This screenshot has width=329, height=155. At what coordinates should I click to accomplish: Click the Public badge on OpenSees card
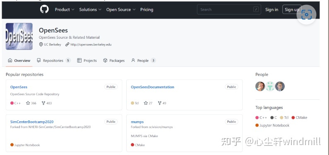(111, 87)
